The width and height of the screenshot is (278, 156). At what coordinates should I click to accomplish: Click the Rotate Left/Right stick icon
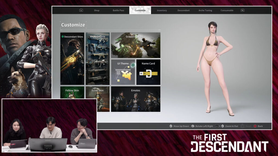click(x=193, y=126)
